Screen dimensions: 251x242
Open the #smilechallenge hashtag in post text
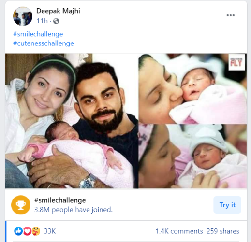click(x=38, y=34)
